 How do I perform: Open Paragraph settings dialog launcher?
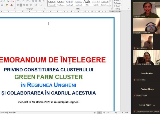(45, 9)
